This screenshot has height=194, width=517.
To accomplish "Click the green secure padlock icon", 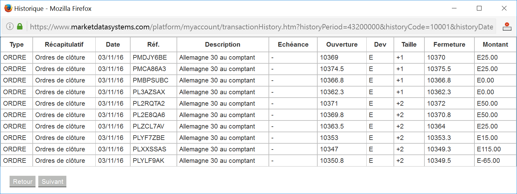I will click(20, 27).
